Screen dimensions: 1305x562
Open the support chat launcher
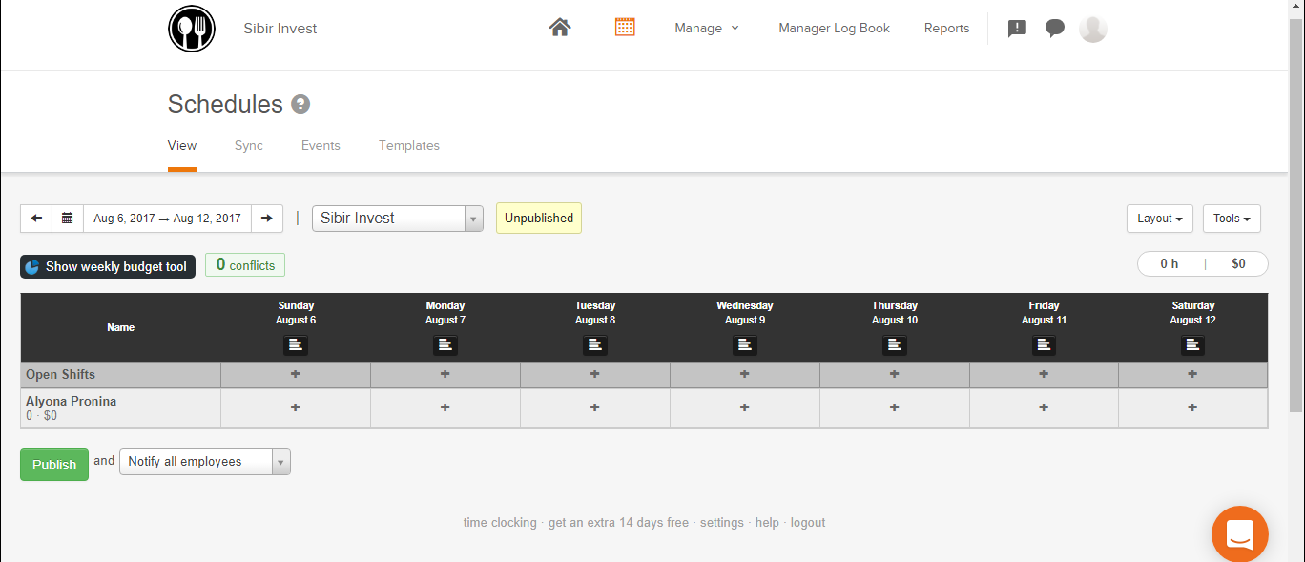[1239, 533]
